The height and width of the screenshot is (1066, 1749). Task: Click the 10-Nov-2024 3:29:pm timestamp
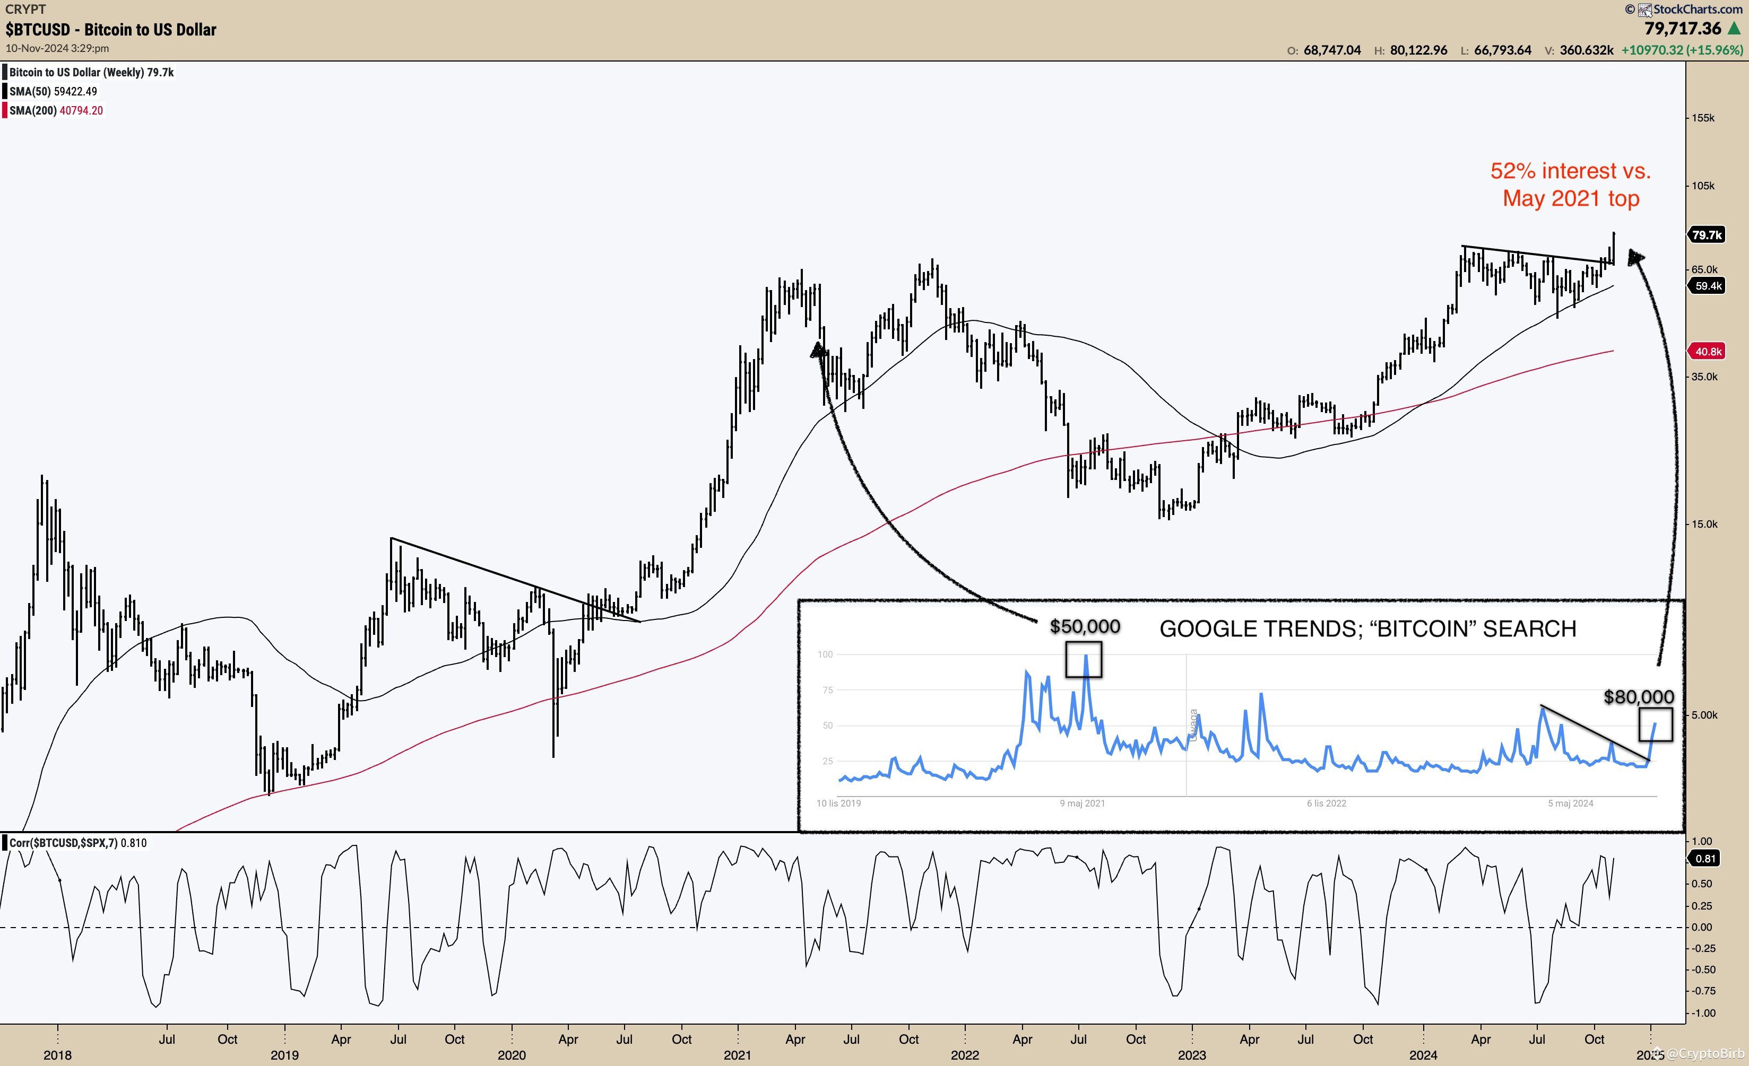pos(57,48)
